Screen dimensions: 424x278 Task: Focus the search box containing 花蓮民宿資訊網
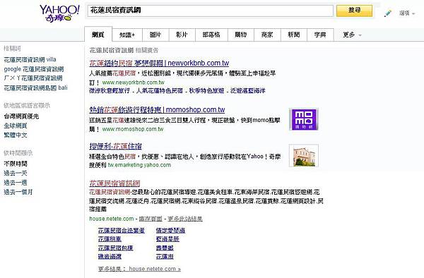tap(210, 11)
